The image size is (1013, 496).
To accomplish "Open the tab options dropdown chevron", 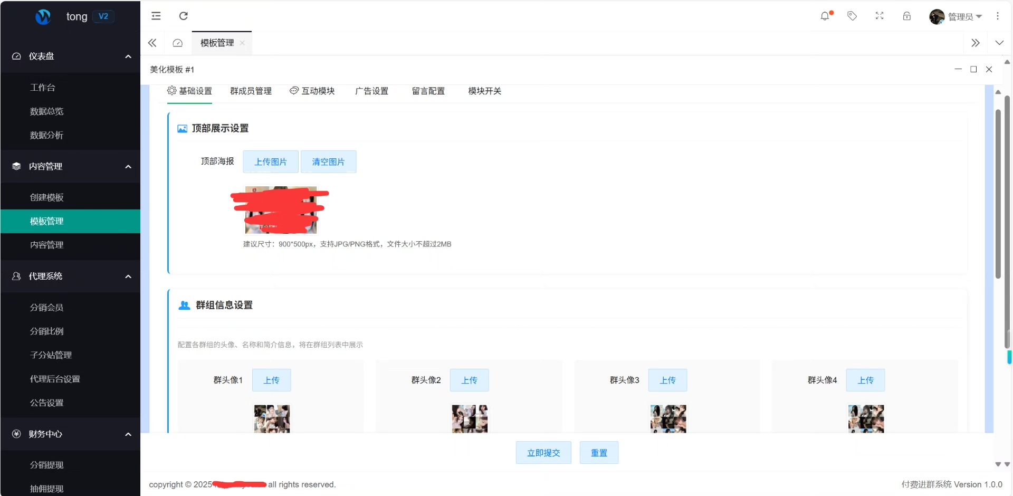I will 999,43.
